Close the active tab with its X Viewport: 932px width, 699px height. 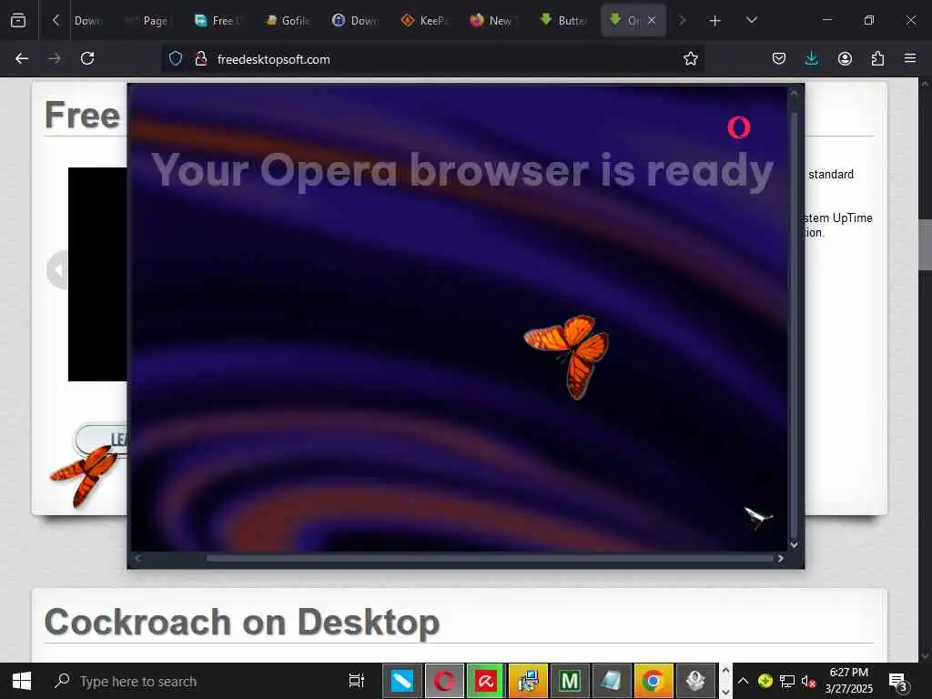[652, 20]
